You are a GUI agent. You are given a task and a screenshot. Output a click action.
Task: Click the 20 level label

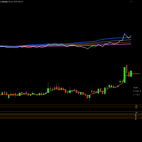pyautogui.click(x=136, y=106)
